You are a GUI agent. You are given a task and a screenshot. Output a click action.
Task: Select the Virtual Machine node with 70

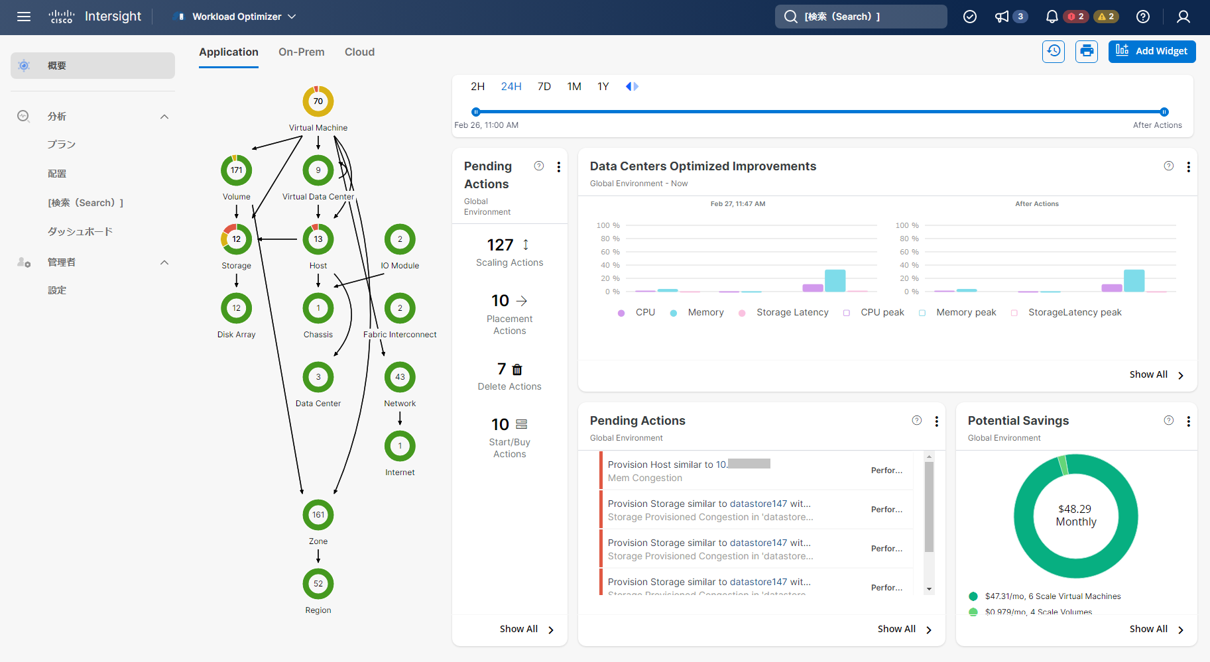[x=318, y=101]
